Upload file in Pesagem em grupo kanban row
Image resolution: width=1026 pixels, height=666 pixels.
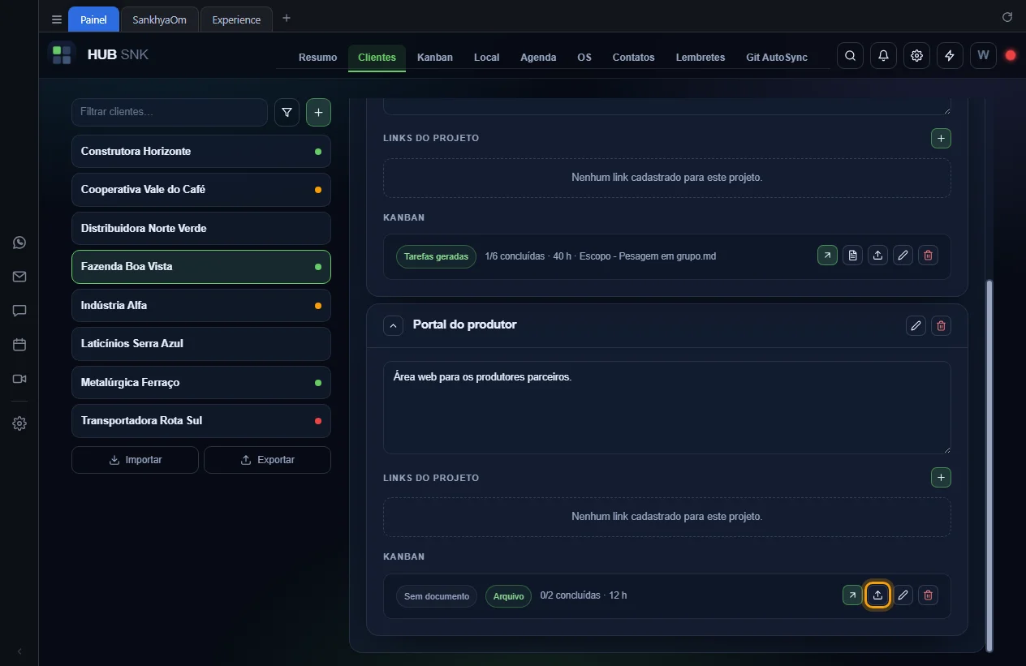pyautogui.click(x=877, y=256)
